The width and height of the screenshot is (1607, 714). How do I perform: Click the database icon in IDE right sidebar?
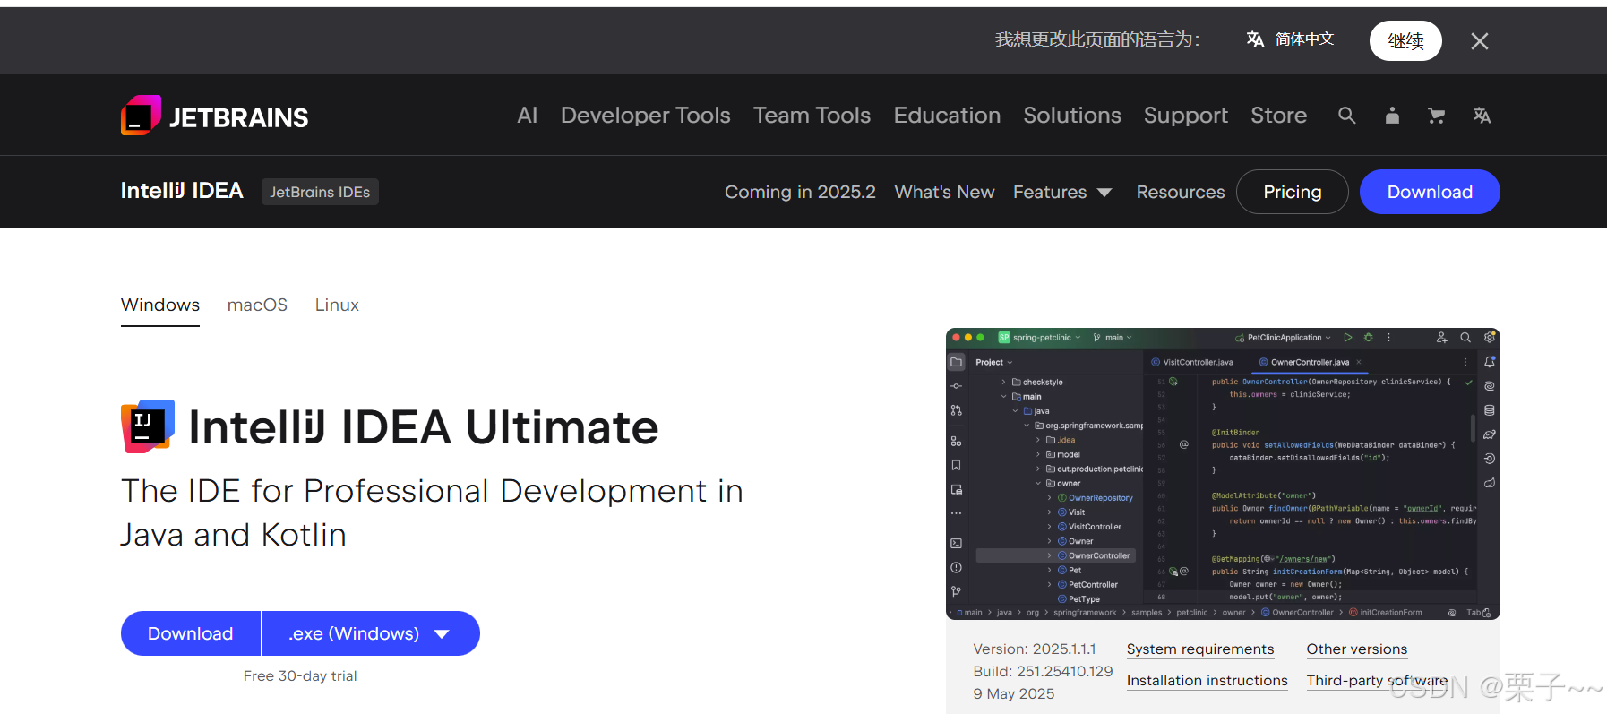point(1490,410)
